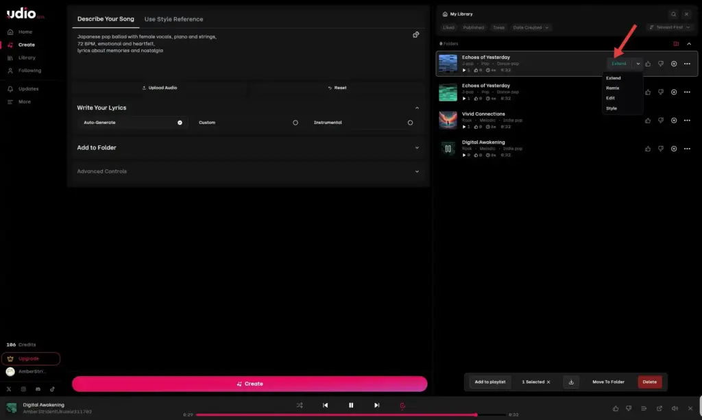Select Auto-Generate lyrics option
This screenshot has height=420, width=702.
coord(132,123)
